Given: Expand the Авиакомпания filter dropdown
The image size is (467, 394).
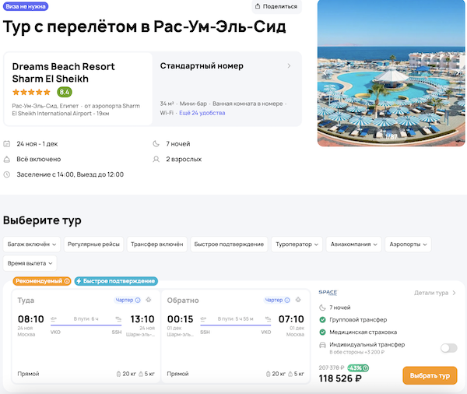Looking at the screenshot, I should tap(353, 244).
